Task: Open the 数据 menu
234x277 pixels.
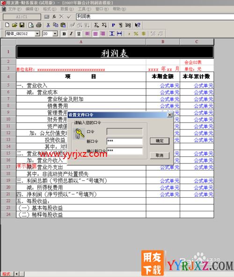Action: coord(67,9)
